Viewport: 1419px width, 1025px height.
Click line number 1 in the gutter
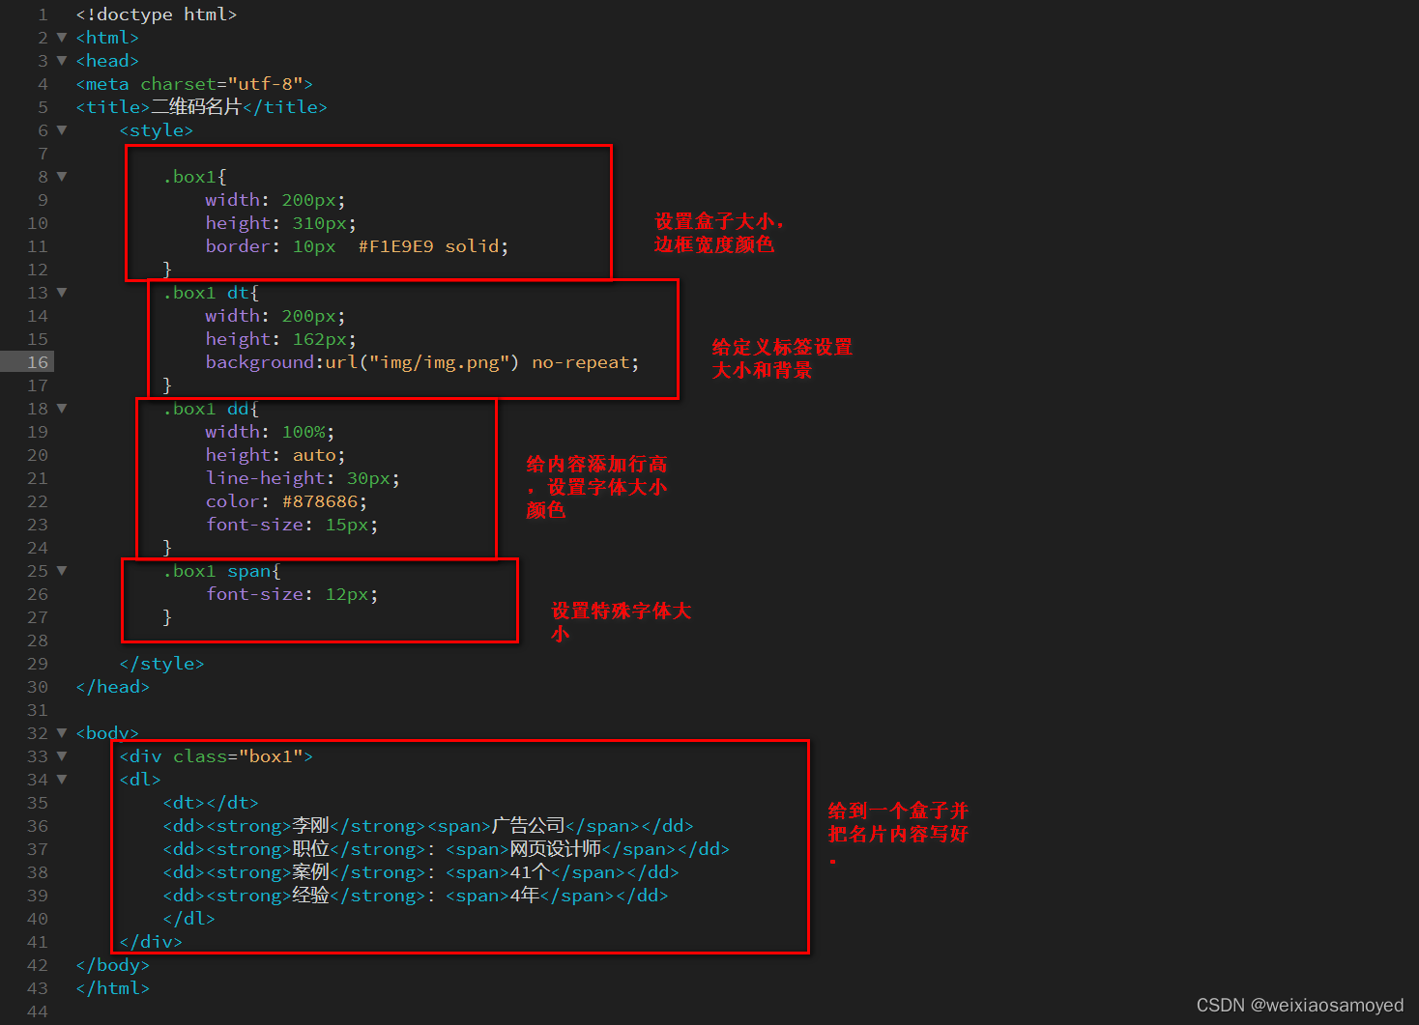click(43, 14)
